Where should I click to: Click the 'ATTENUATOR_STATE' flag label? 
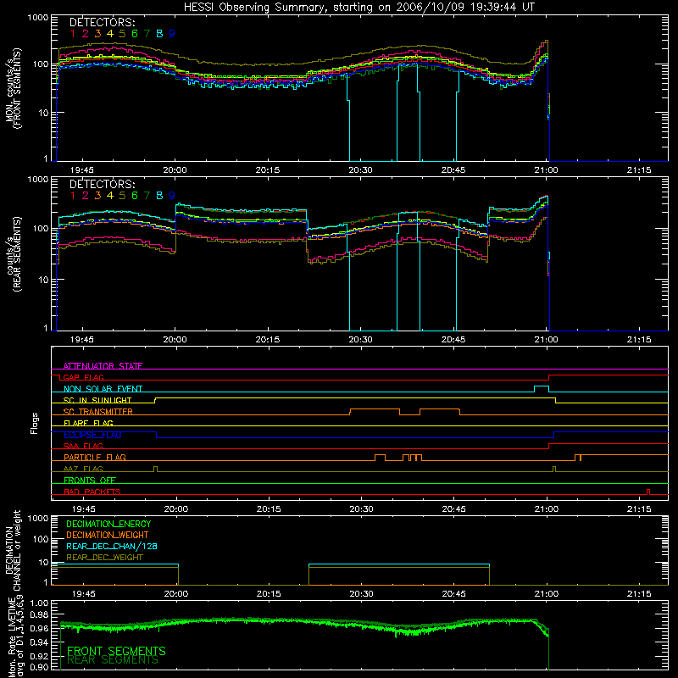(x=103, y=366)
